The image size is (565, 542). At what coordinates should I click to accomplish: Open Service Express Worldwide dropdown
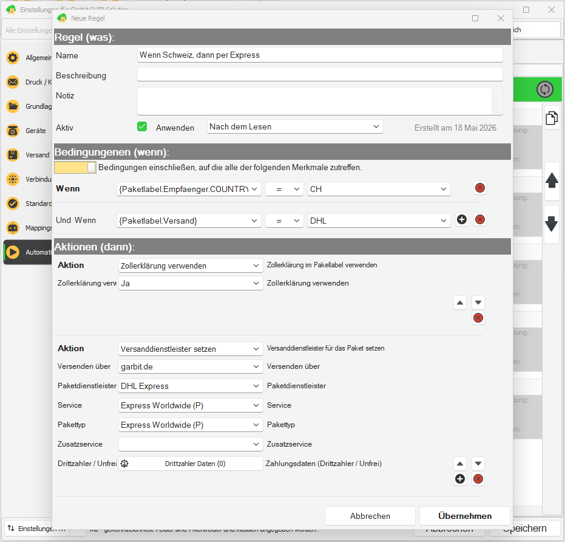[x=191, y=406]
